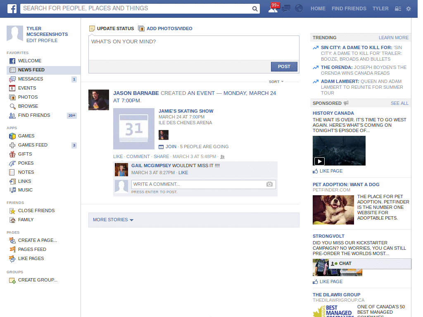Click the Find Friends sidebar icon
The image size is (423, 317).
[x=12, y=116]
